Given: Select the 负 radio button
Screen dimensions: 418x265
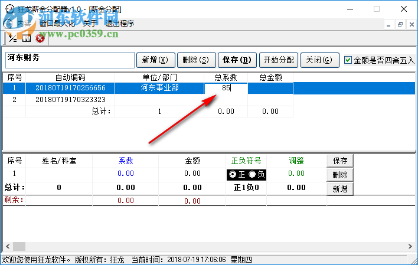Looking at the screenshot, I should 252,174.
